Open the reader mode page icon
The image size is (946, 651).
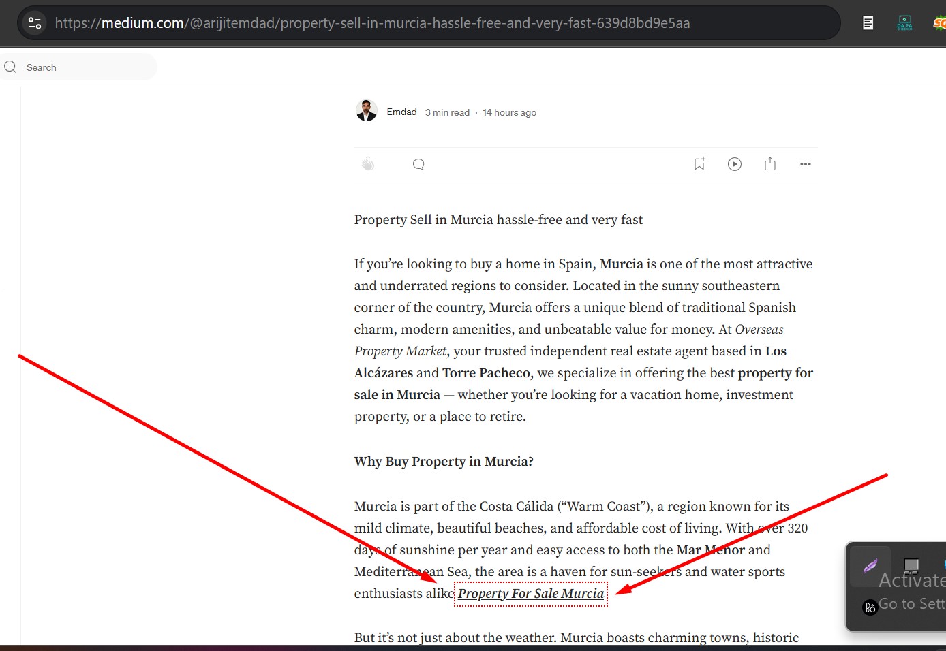(x=868, y=23)
